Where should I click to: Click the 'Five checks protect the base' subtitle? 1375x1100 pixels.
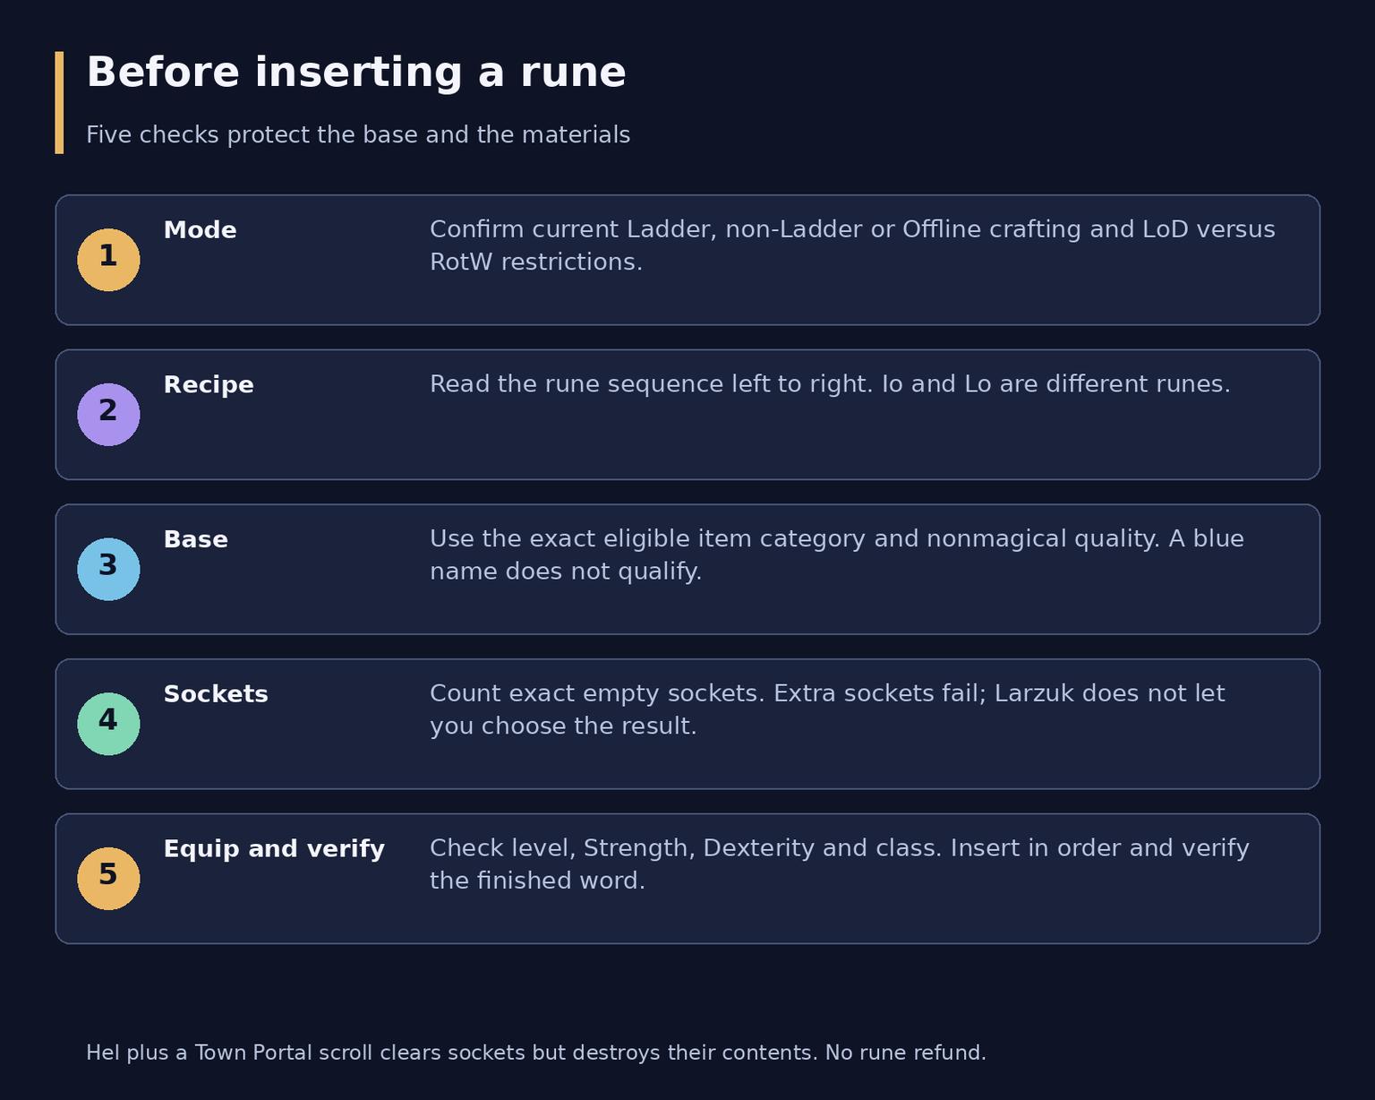358,135
